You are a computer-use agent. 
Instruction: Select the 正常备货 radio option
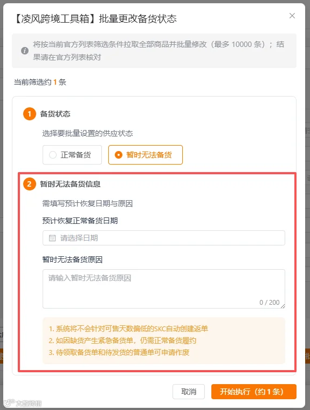coord(72,155)
